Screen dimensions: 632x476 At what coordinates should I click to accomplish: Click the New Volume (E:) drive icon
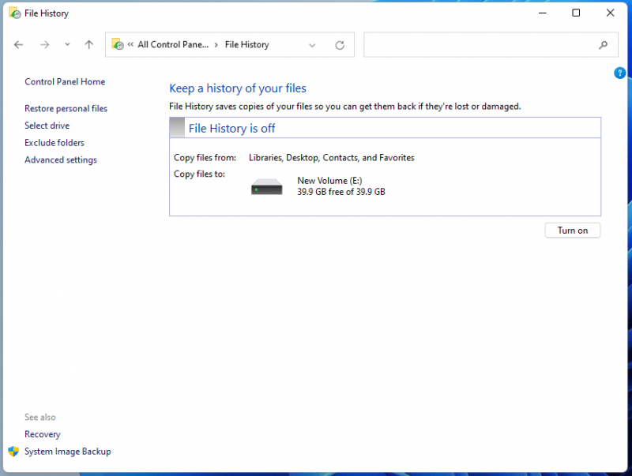[x=266, y=186]
